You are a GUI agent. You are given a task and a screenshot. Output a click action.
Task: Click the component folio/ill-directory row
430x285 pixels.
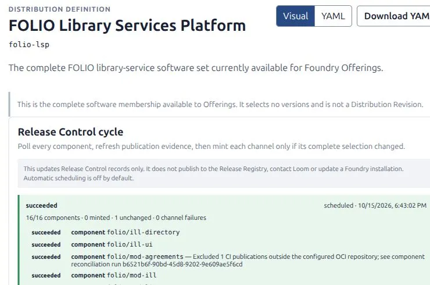pyautogui.click(x=126, y=232)
